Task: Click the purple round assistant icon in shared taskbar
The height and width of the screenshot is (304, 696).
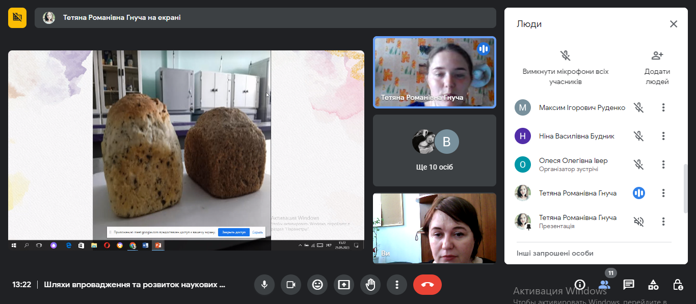Action: coord(53,245)
